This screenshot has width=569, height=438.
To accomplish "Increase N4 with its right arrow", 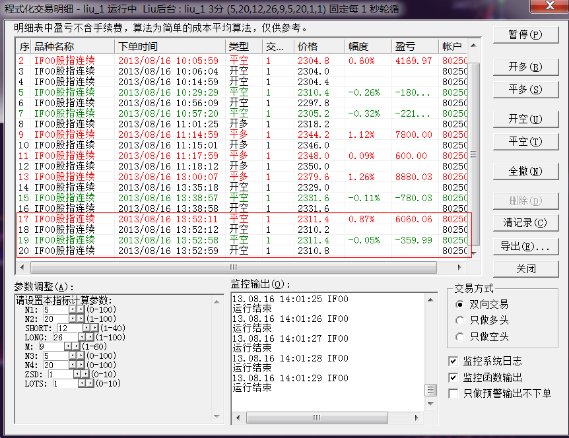I will tap(81, 365).
